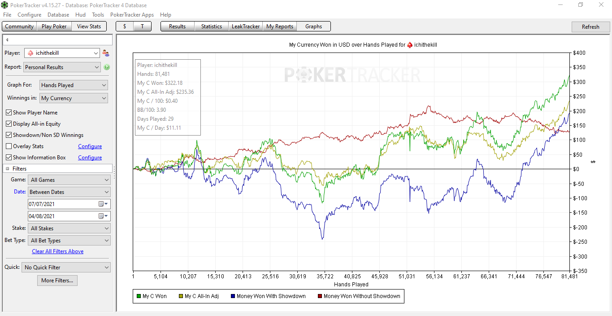Expand the Stake All Stakes dropdown
This screenshot has height=316, width=612.
pos(69,228)
